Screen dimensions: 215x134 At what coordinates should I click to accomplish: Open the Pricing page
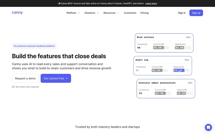coord(145,13)
